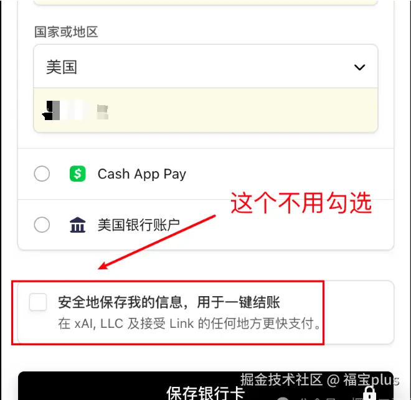411x400 pixels.
Task: Click the 安全地保存我的信息 heading text
Action: pos(169,302)
